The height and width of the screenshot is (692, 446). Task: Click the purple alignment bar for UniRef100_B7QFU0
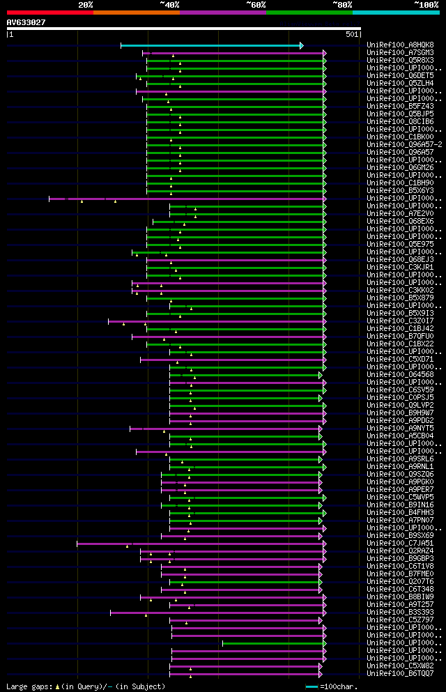point(229,337)
